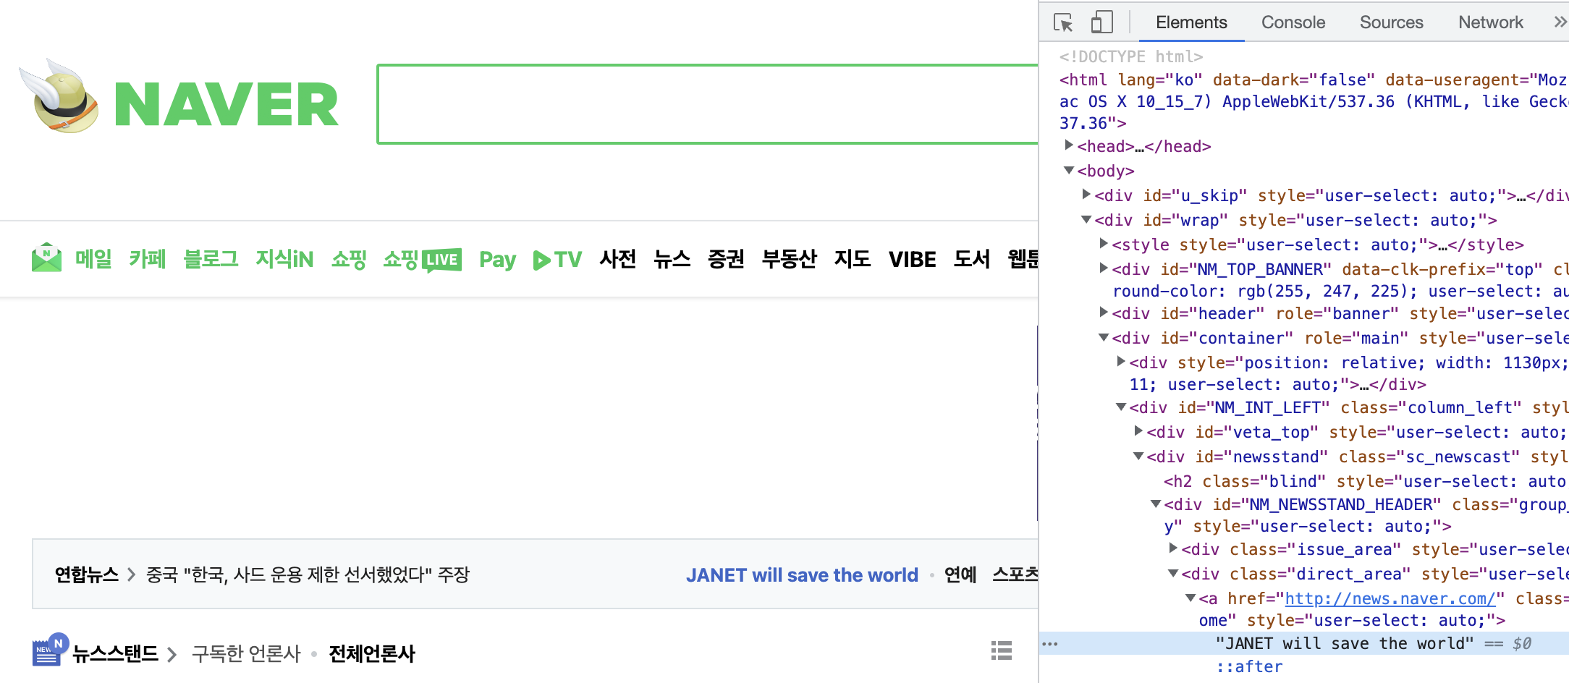Select the "JANET will save the world" text node
Screen dimensions: 1569x683
tap(1344, 643)
